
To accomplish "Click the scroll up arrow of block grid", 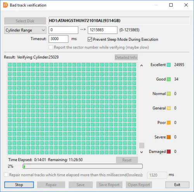I will pyautogui.click(x=142, y=66).
